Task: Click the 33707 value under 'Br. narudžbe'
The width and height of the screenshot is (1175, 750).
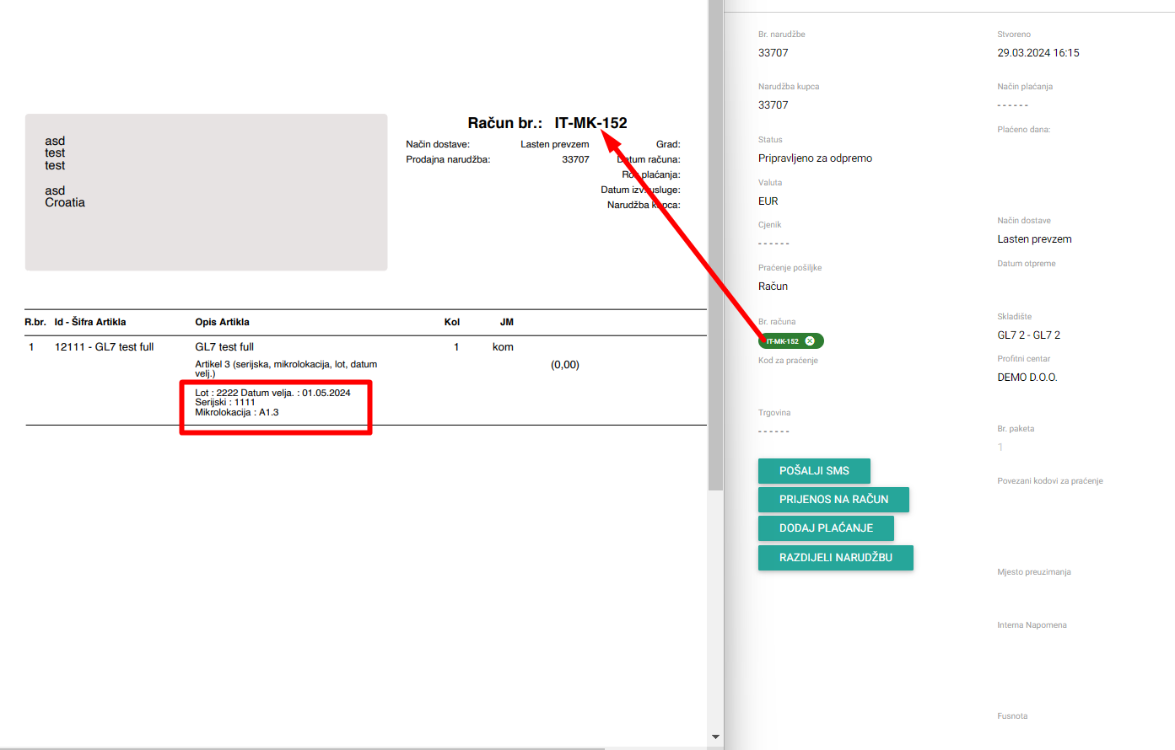Action: tap(773, 53)
